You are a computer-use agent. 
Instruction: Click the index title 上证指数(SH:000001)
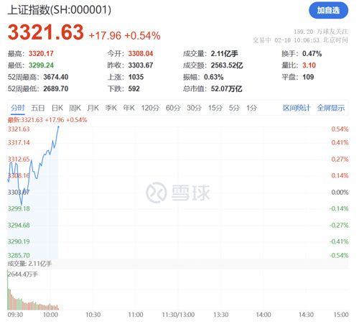60,10
